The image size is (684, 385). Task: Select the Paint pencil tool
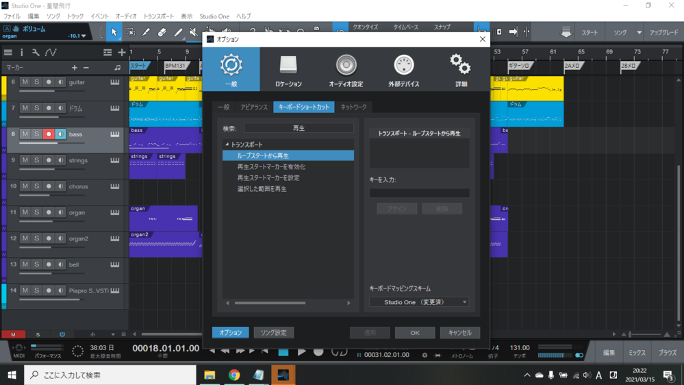click(178, 32)
